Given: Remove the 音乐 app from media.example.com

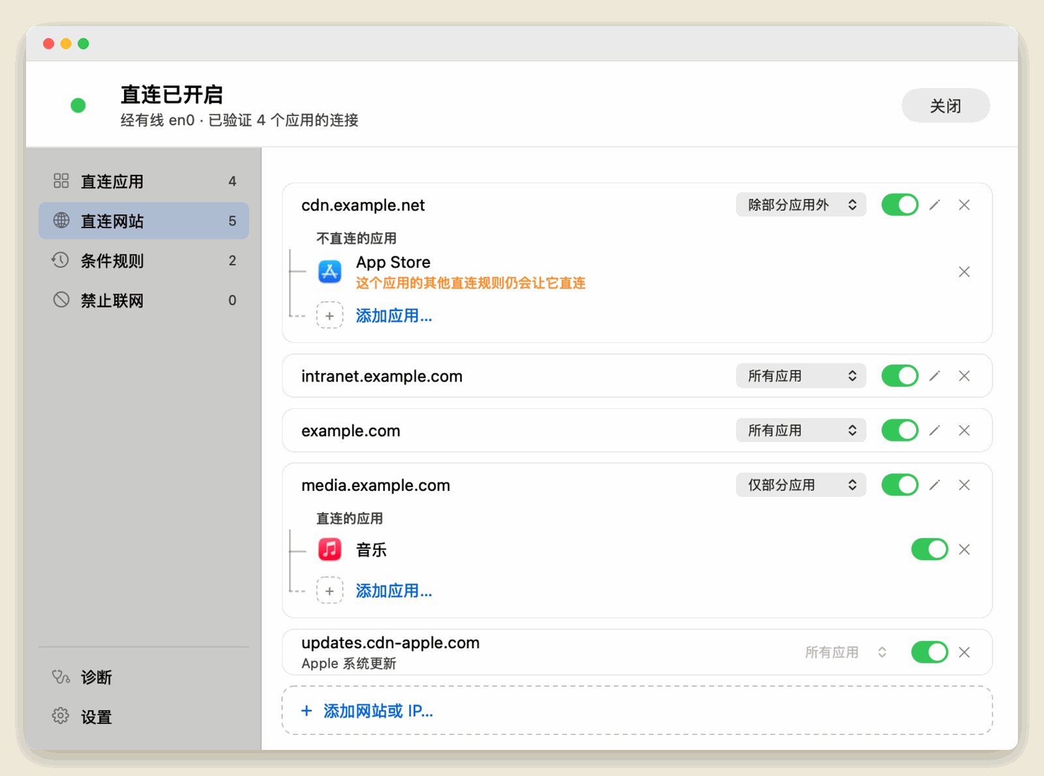Looking at the screenshot, I should coord(964,550).
